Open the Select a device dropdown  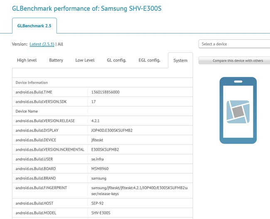tap(234, 44)
